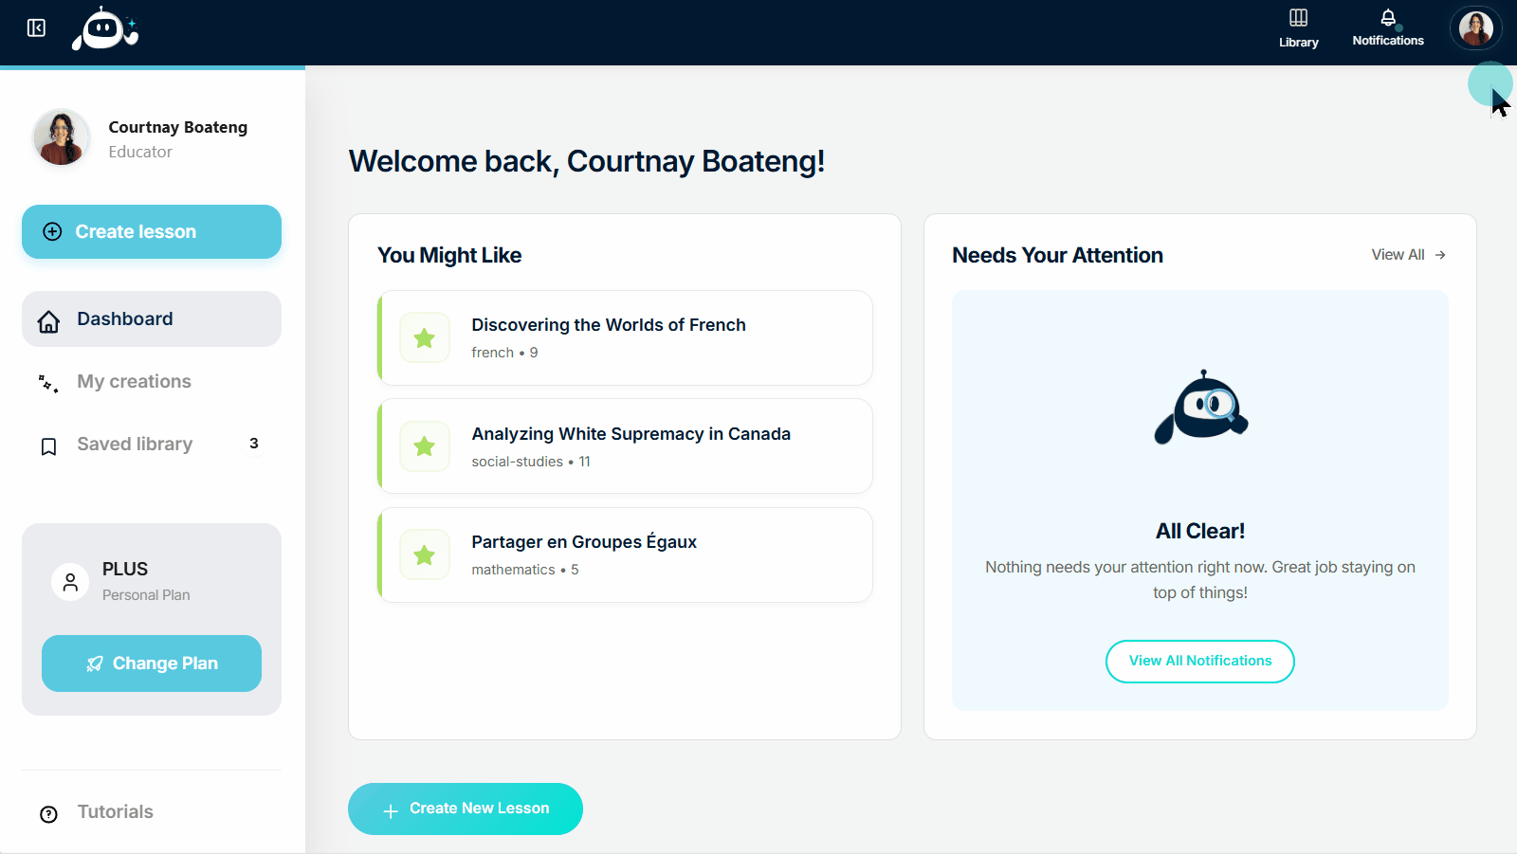Open the profile avatar menu
This screenshot has width=1517, height=854.
[x=1475, y=28]
